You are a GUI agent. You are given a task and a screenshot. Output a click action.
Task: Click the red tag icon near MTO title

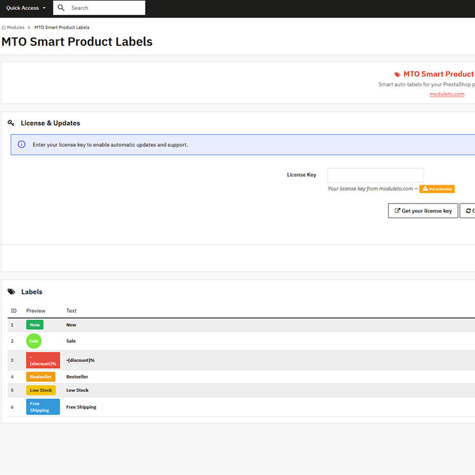(397, 74)
